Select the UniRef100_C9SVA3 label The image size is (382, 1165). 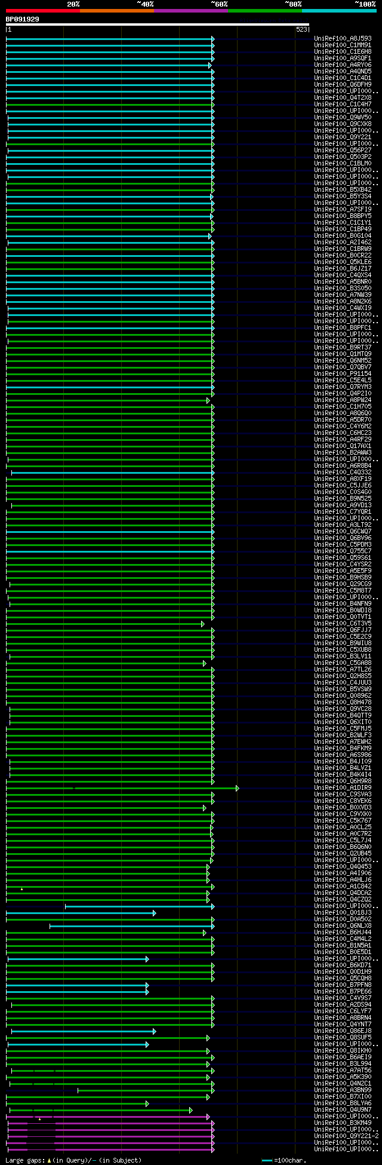(x=343, y=795)
